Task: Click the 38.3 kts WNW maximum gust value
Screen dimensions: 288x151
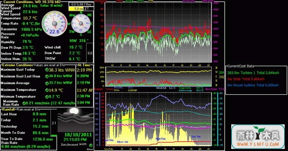Action: 62,70
